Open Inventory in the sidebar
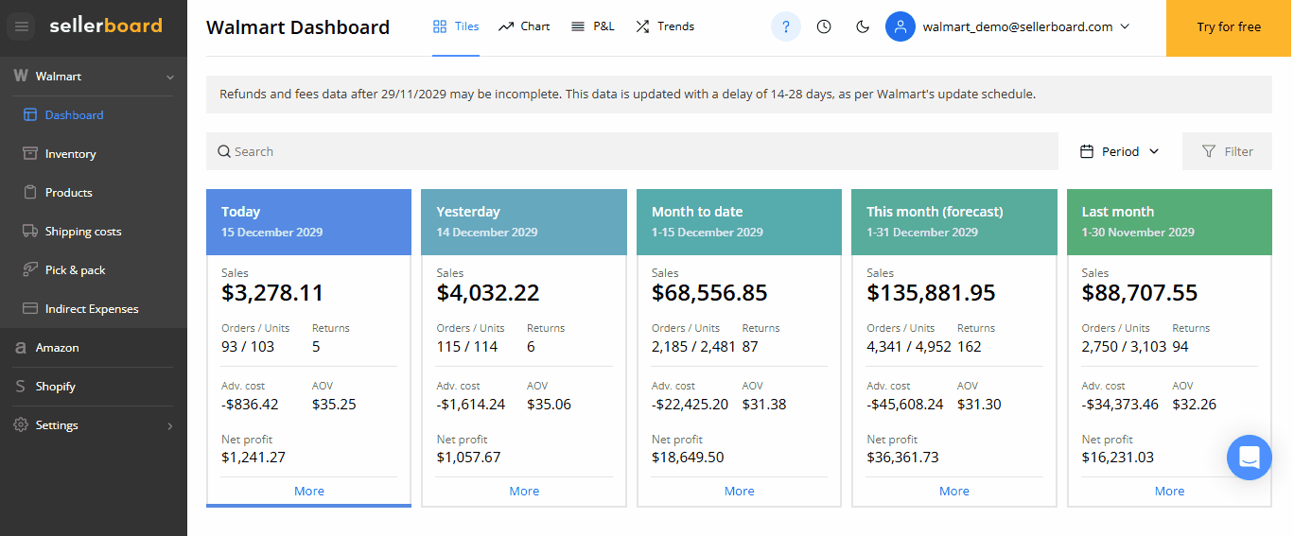Viewport: 1294px width, 536px height. [x=70, y=154]
